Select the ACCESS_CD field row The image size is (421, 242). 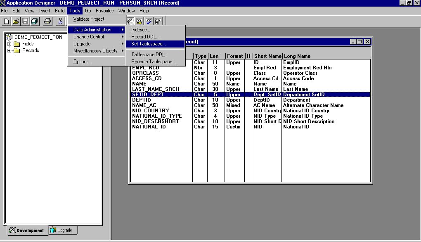point(250,78)
